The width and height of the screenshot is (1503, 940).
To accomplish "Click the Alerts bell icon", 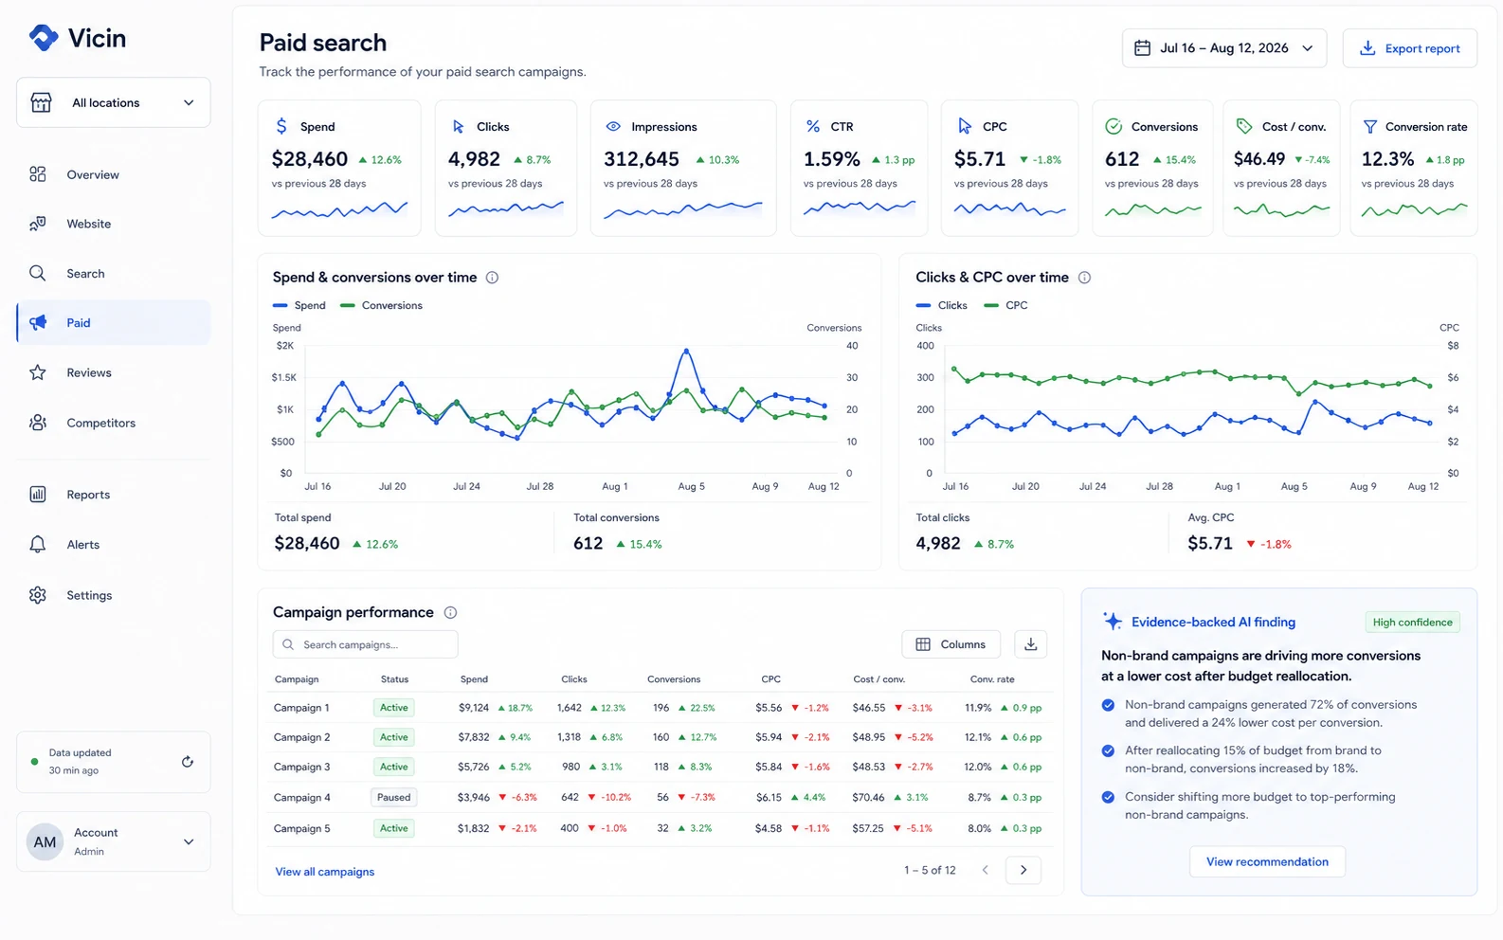I will click(x=38, y=544).
